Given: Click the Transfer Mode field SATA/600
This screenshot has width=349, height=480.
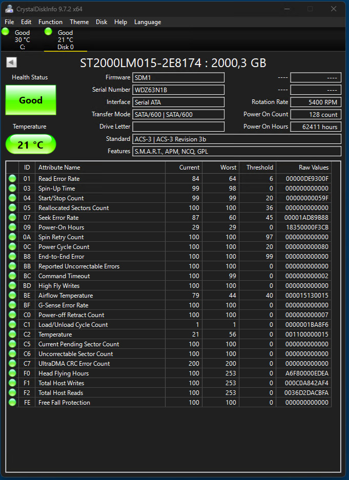Looking at the screenshot, I should pos(178,114).
